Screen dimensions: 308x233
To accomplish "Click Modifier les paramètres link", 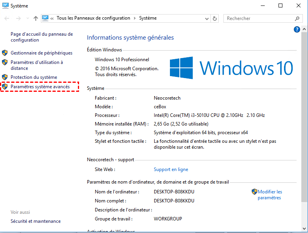I will pos(270,195).
